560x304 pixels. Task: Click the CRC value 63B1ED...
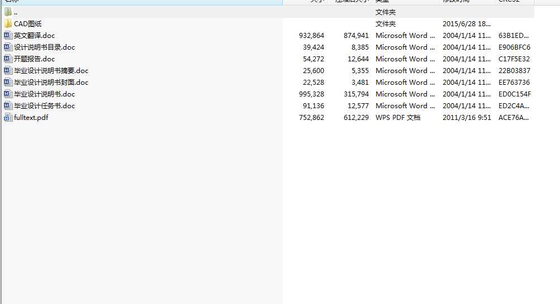[514, 36]
